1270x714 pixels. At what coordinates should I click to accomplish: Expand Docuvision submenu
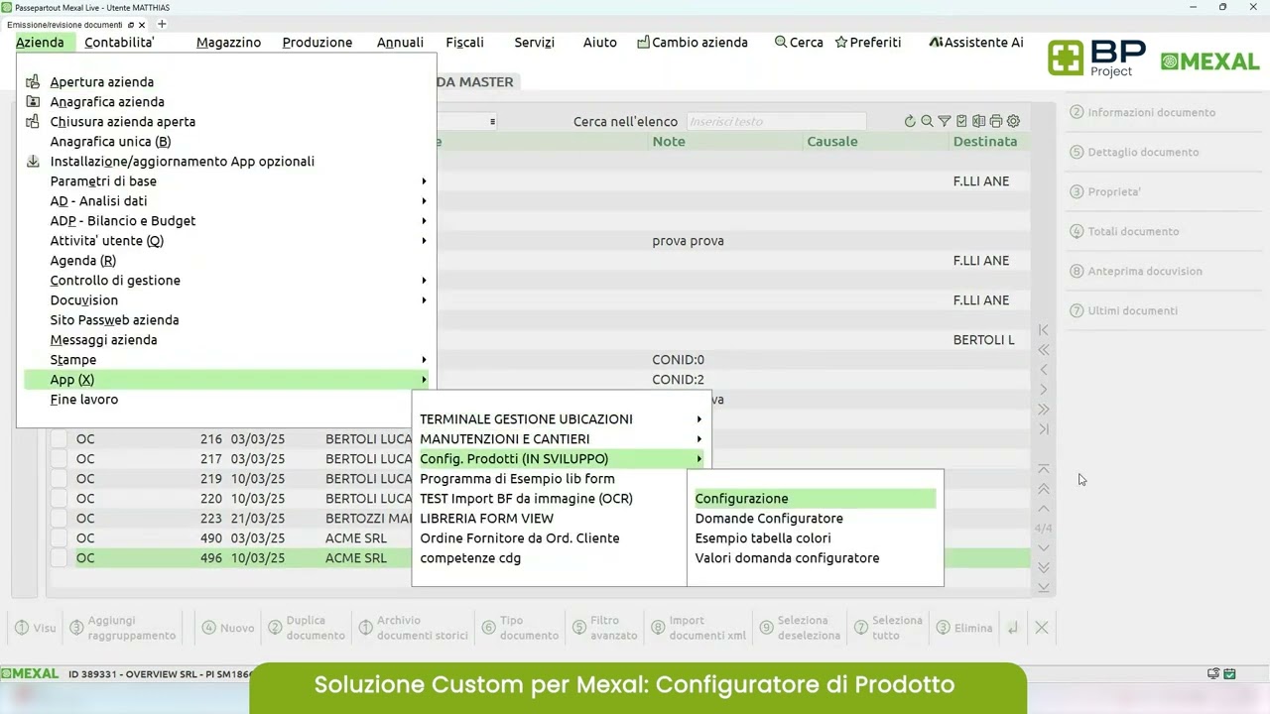coord(226,299)
